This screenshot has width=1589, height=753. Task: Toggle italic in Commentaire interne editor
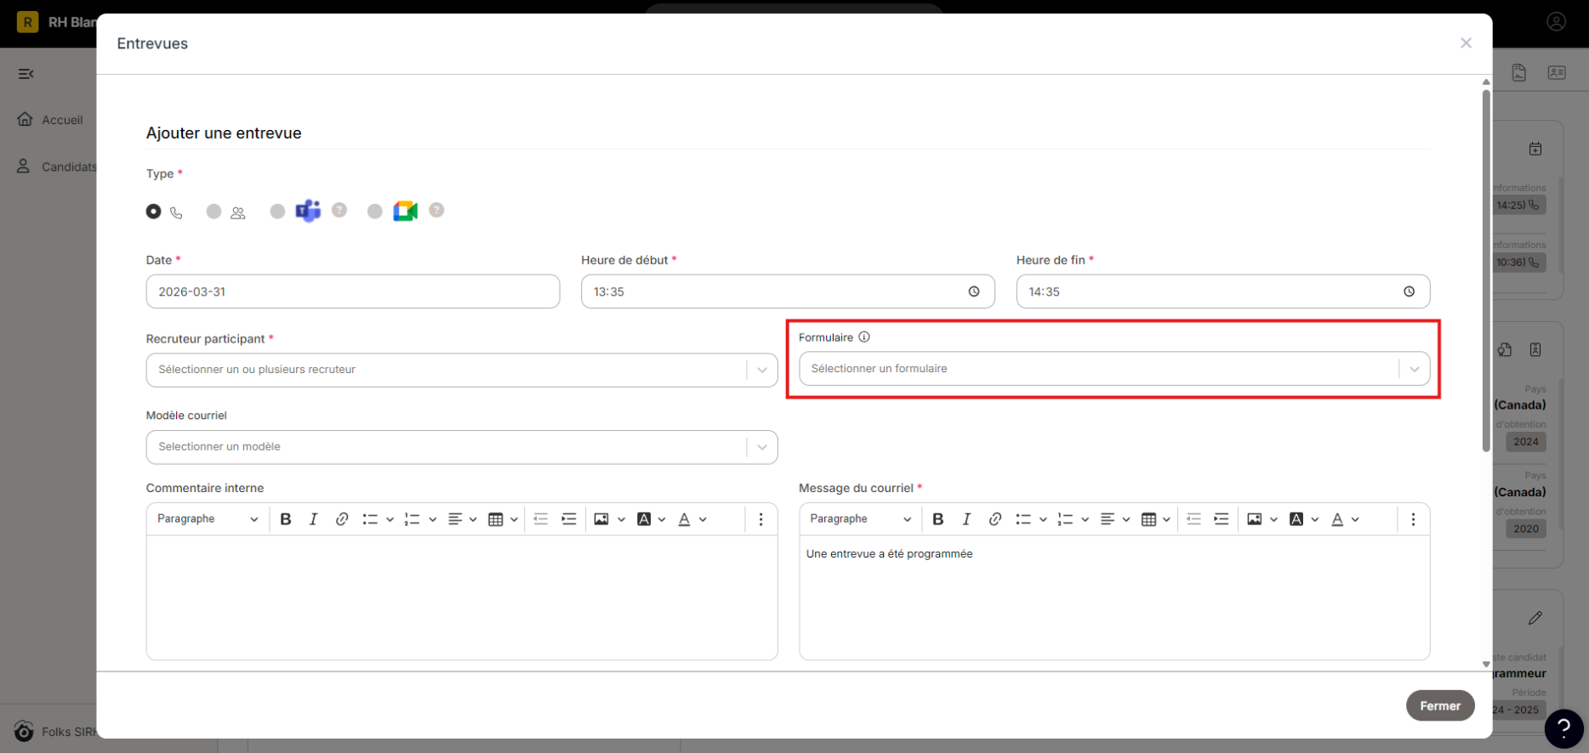313,519
